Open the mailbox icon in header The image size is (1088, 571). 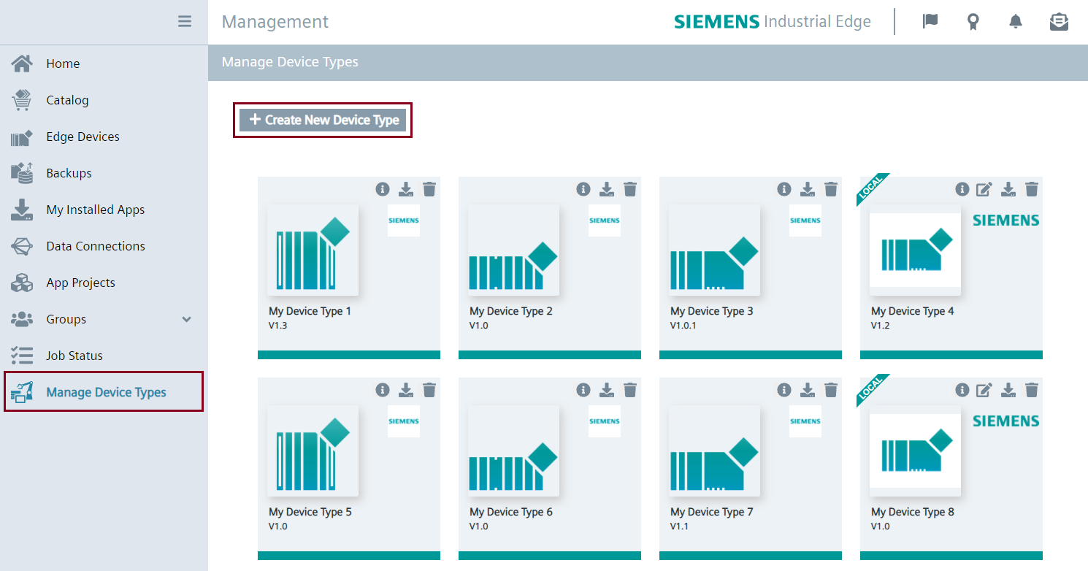[x=1059, y=22]
